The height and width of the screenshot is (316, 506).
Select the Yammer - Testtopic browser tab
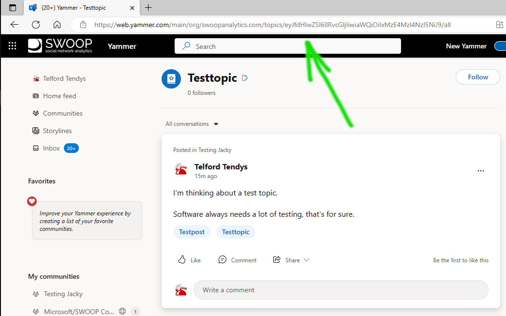point(82,8)
